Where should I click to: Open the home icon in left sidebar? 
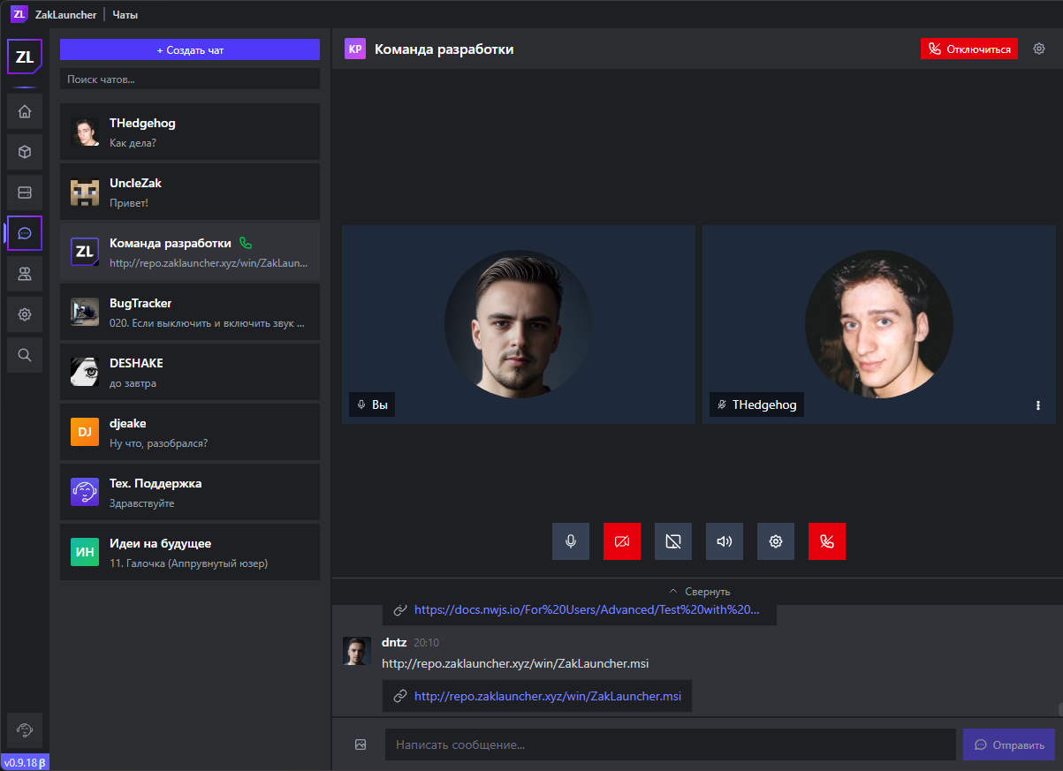coord(25,111)
